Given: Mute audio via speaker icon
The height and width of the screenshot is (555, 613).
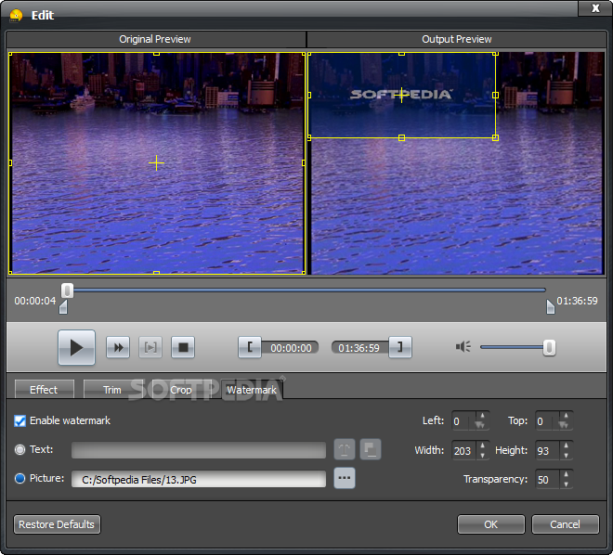Looking at the screenshot, I should click(463, 346).
